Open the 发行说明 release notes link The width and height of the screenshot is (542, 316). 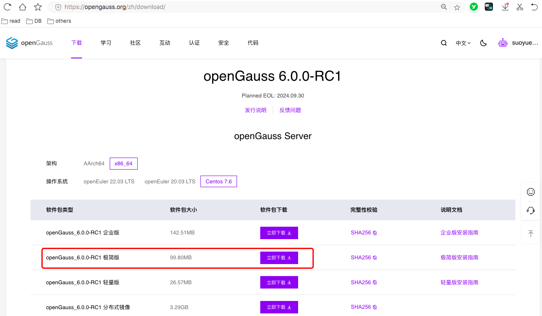[x=256, y=110]
